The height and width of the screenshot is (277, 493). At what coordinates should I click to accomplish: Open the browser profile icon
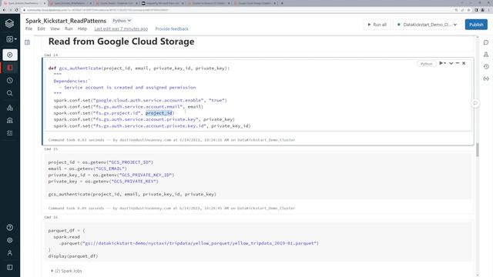pyautogui.click(x=482, y=10)
